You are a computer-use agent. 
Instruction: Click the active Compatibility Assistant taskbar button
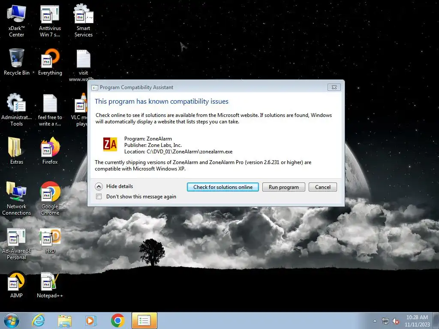[x=144, y=320]
